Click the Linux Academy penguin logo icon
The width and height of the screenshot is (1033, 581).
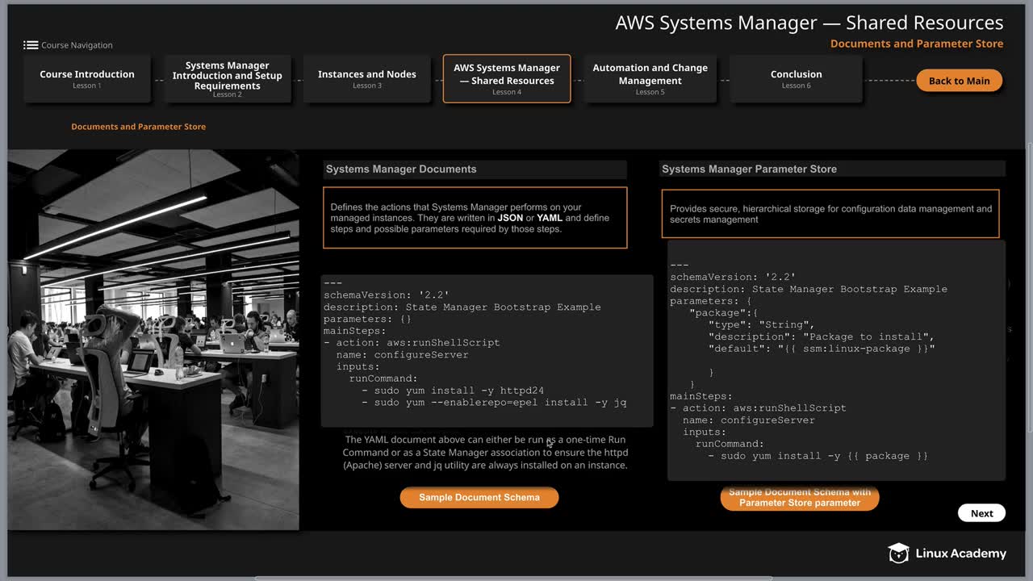pyautogui.click(x=898, y=553)
